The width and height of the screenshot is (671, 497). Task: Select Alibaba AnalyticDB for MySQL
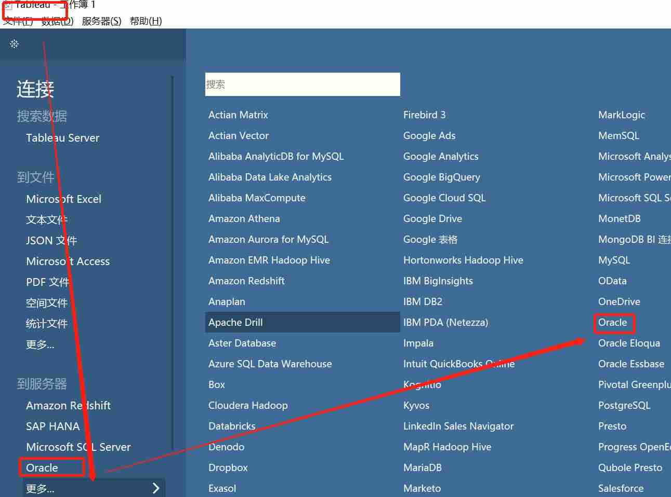click(276, 156)
